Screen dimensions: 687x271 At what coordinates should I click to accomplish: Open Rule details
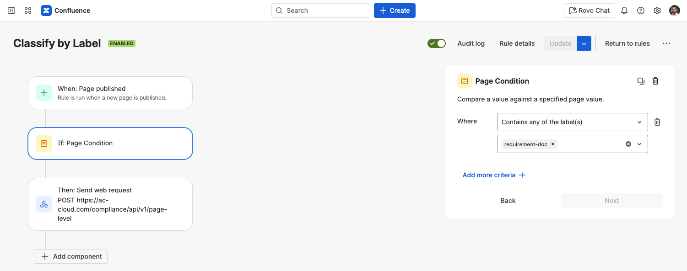coord(517,43)
